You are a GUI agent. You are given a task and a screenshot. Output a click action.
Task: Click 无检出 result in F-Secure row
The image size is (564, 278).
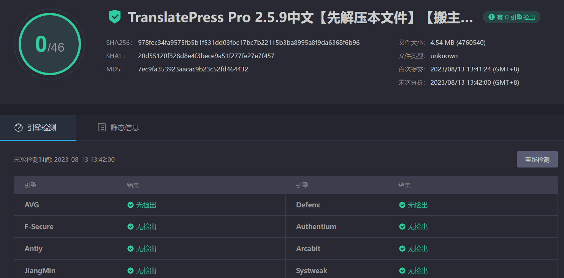(x=146, y=227)
